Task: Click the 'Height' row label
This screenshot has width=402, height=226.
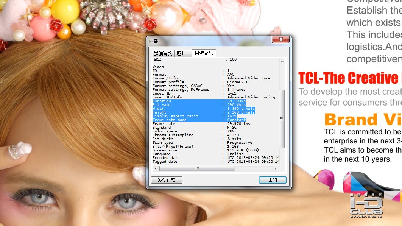Action: click(159, 112)
